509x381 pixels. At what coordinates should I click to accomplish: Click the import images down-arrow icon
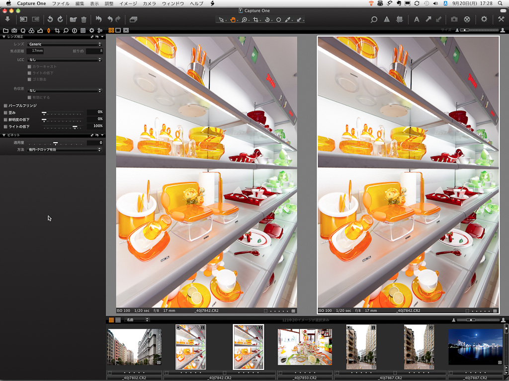[x=7, y=19]
